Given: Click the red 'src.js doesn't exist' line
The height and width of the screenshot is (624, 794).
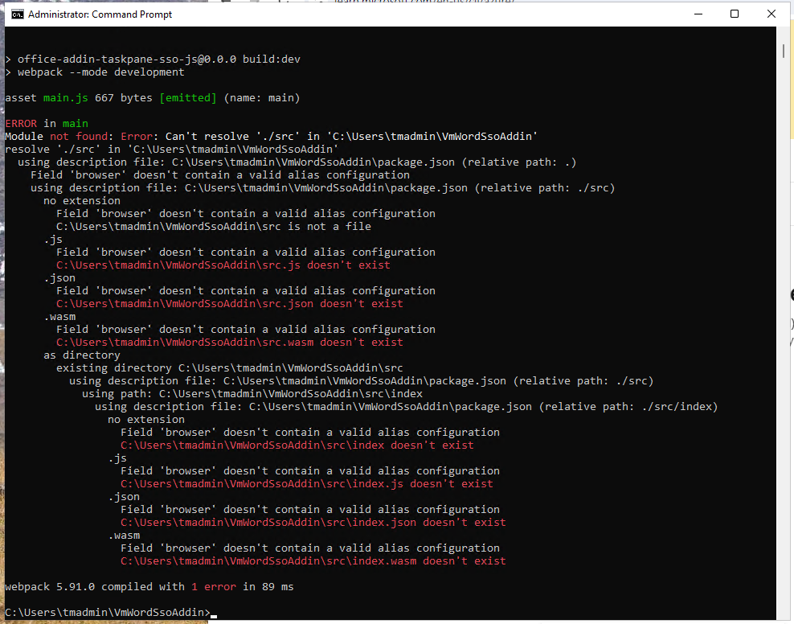Looking at the screenshot, I should (223, 265).
